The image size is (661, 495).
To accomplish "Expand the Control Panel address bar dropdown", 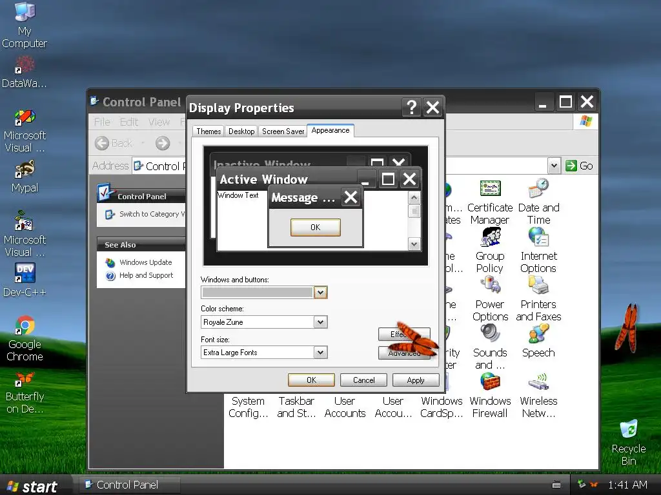I will [x=554, y=166].
